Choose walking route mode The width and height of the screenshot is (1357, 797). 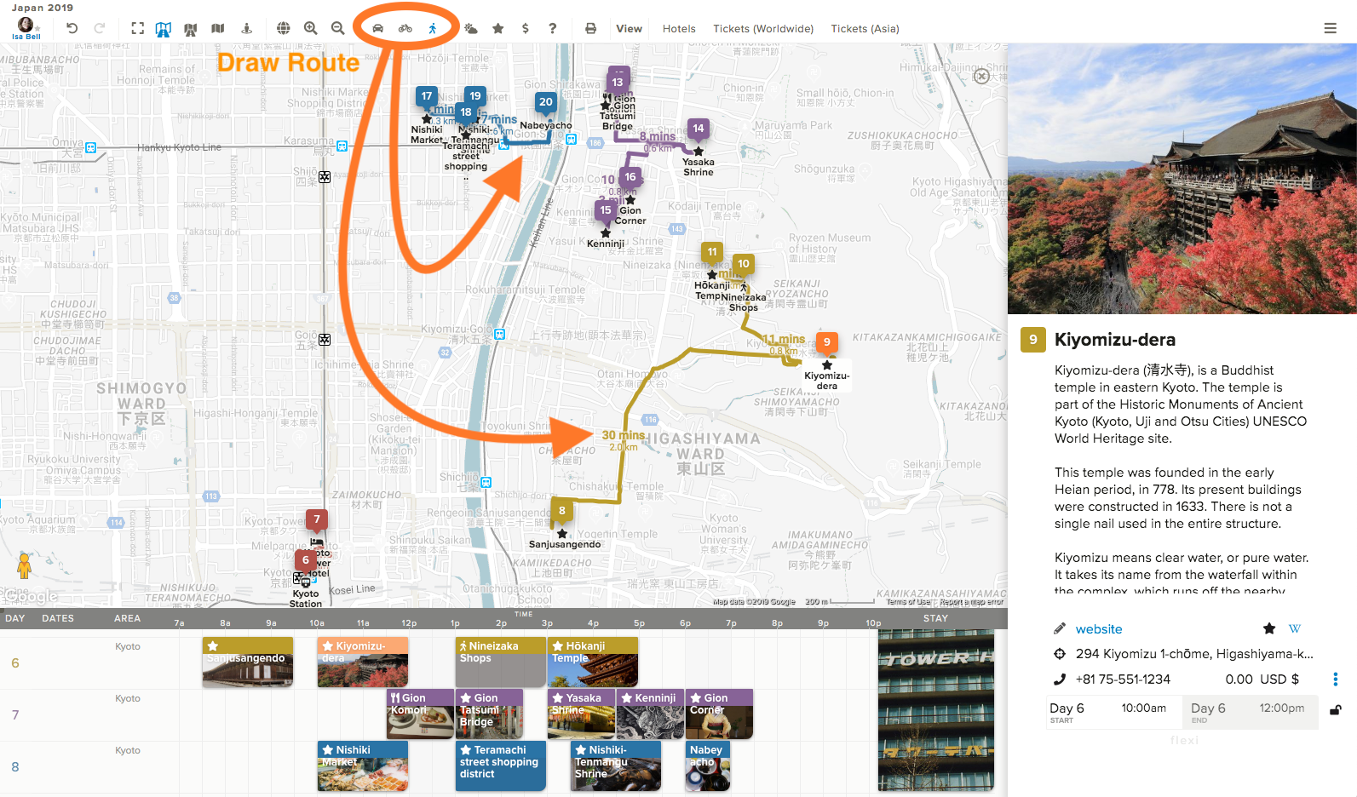pyautogui.click(x=433, y=28)
